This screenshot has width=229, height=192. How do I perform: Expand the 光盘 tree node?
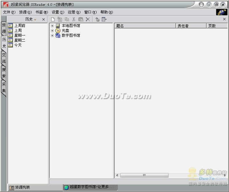tap(52, 31)
